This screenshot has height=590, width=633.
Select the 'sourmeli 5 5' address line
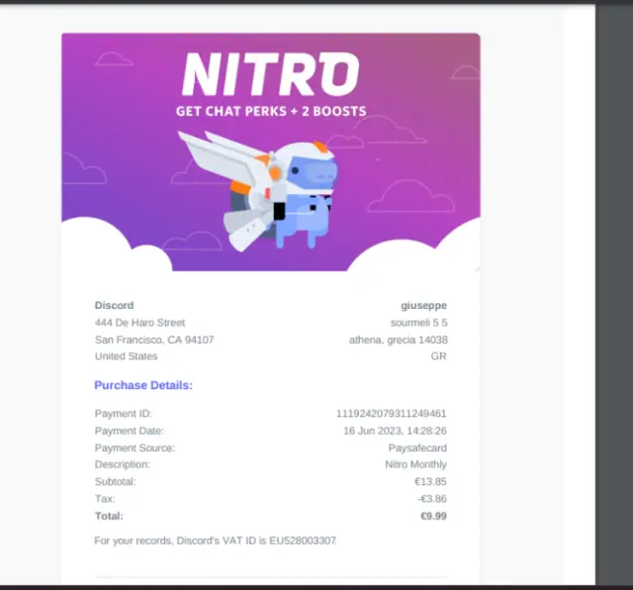(419, 323)
